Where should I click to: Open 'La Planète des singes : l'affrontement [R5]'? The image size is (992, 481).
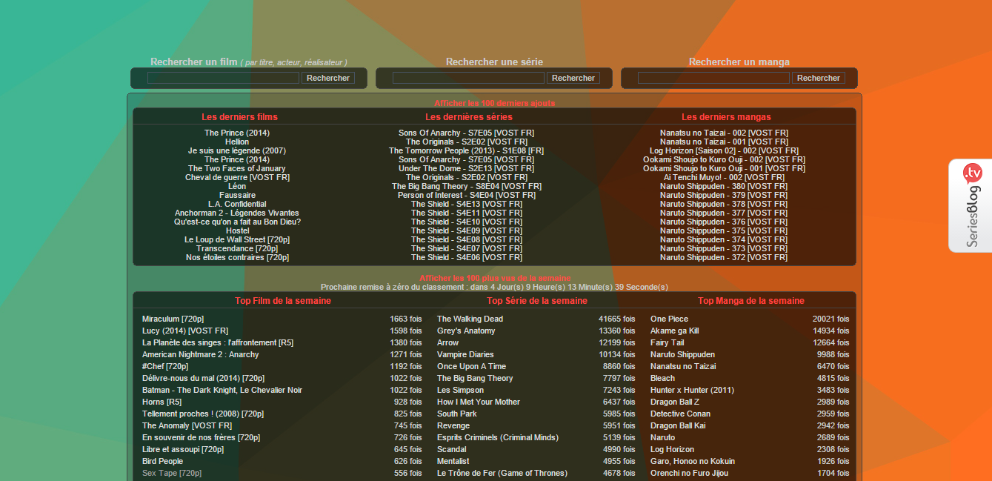point(218,342)
